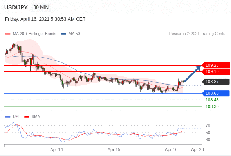Click the MA 20 + Bollinger Bands legend swatch

tap(8, 34)
